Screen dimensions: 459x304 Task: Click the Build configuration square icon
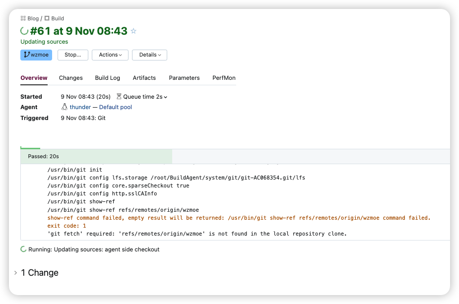(x=47, y=18)
